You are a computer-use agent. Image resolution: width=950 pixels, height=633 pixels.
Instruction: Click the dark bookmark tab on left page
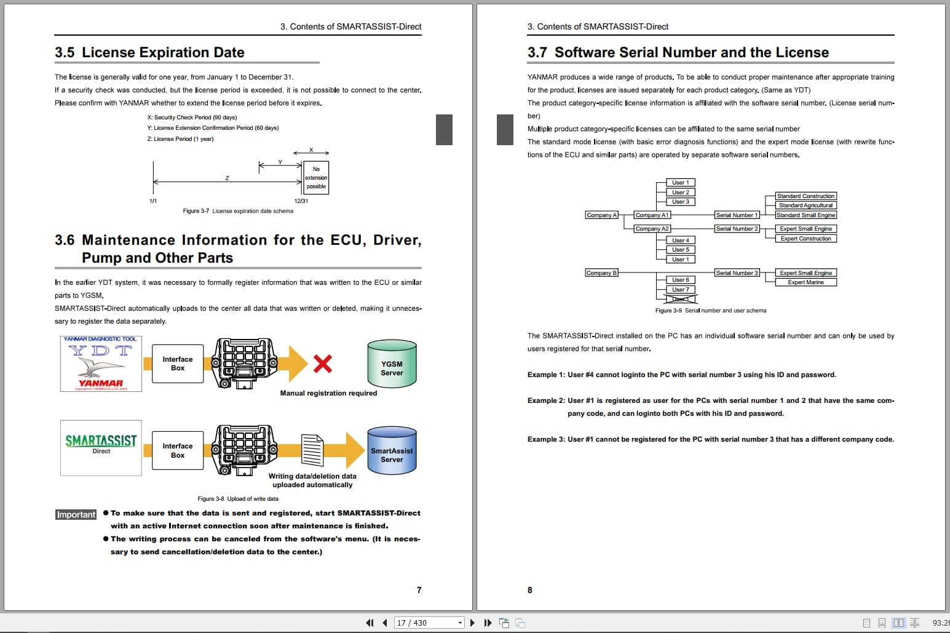(x=444, y=130)
